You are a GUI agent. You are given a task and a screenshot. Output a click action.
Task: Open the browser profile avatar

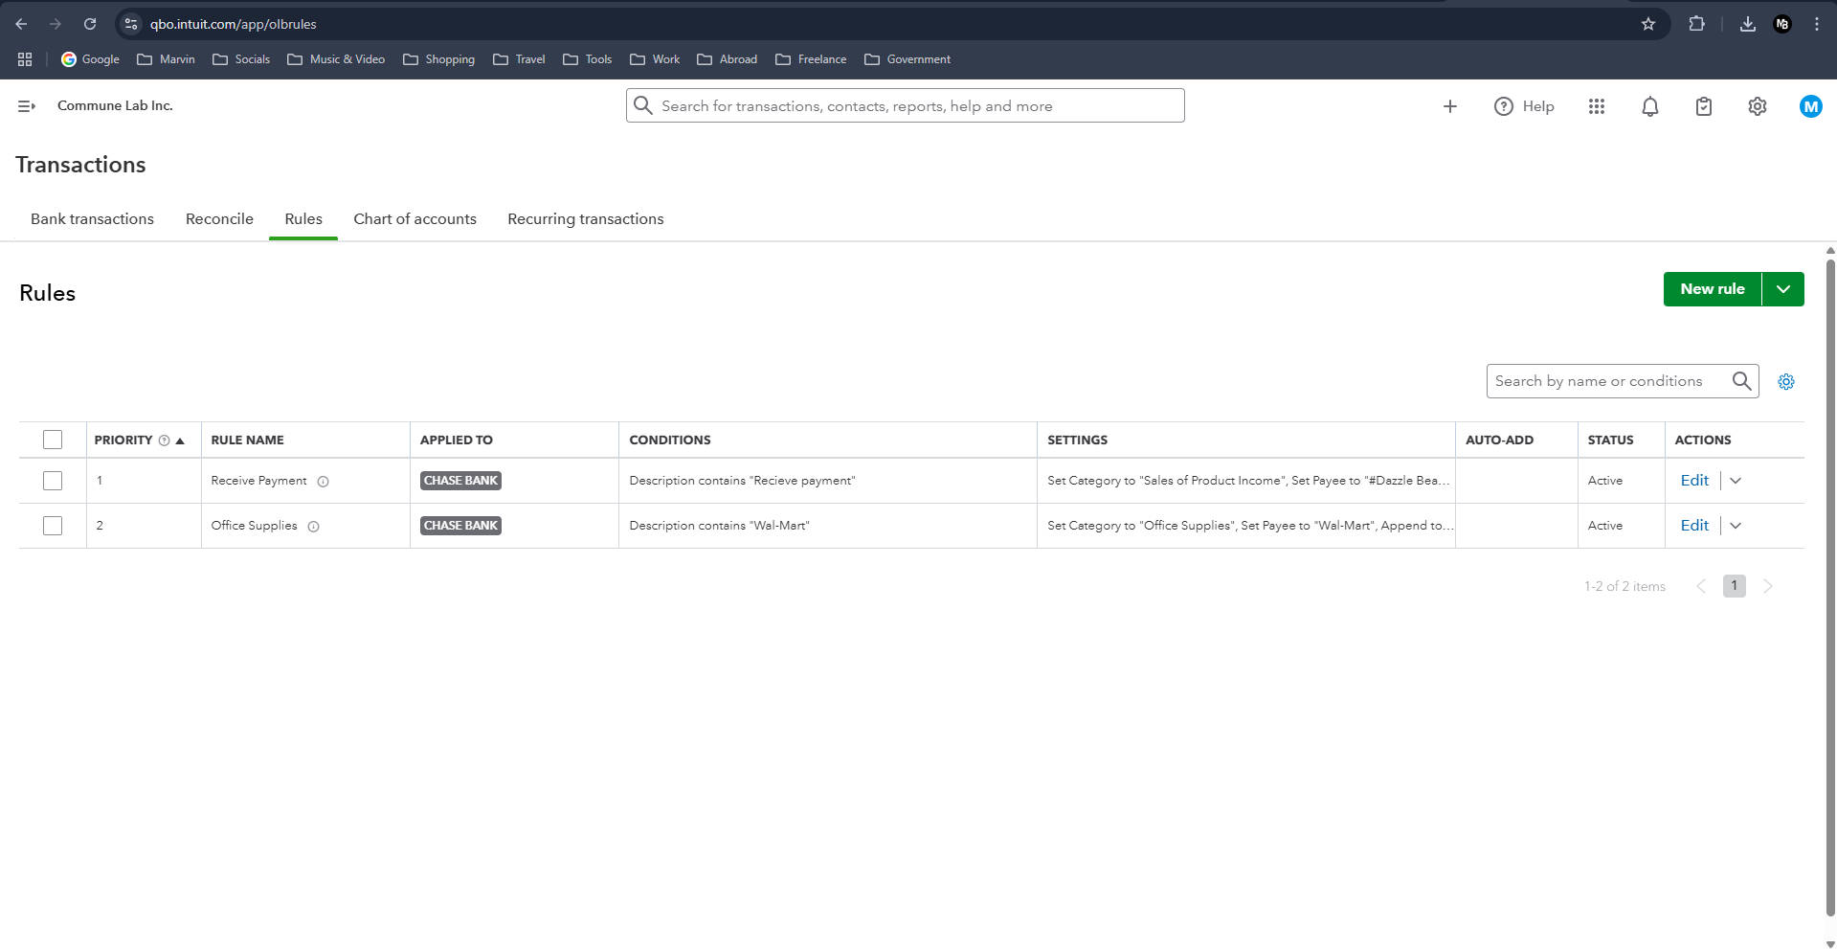tap(1782, 24)
